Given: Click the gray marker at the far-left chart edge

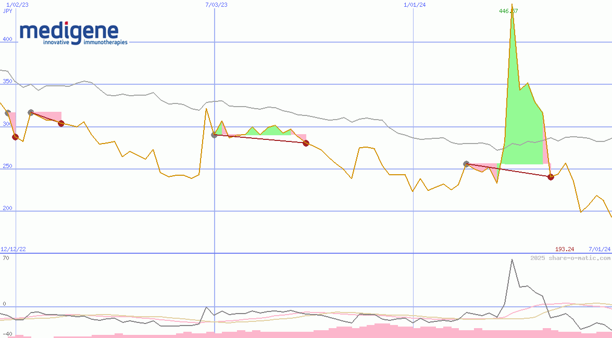Looking at the screenshot, I should [7, 113].
